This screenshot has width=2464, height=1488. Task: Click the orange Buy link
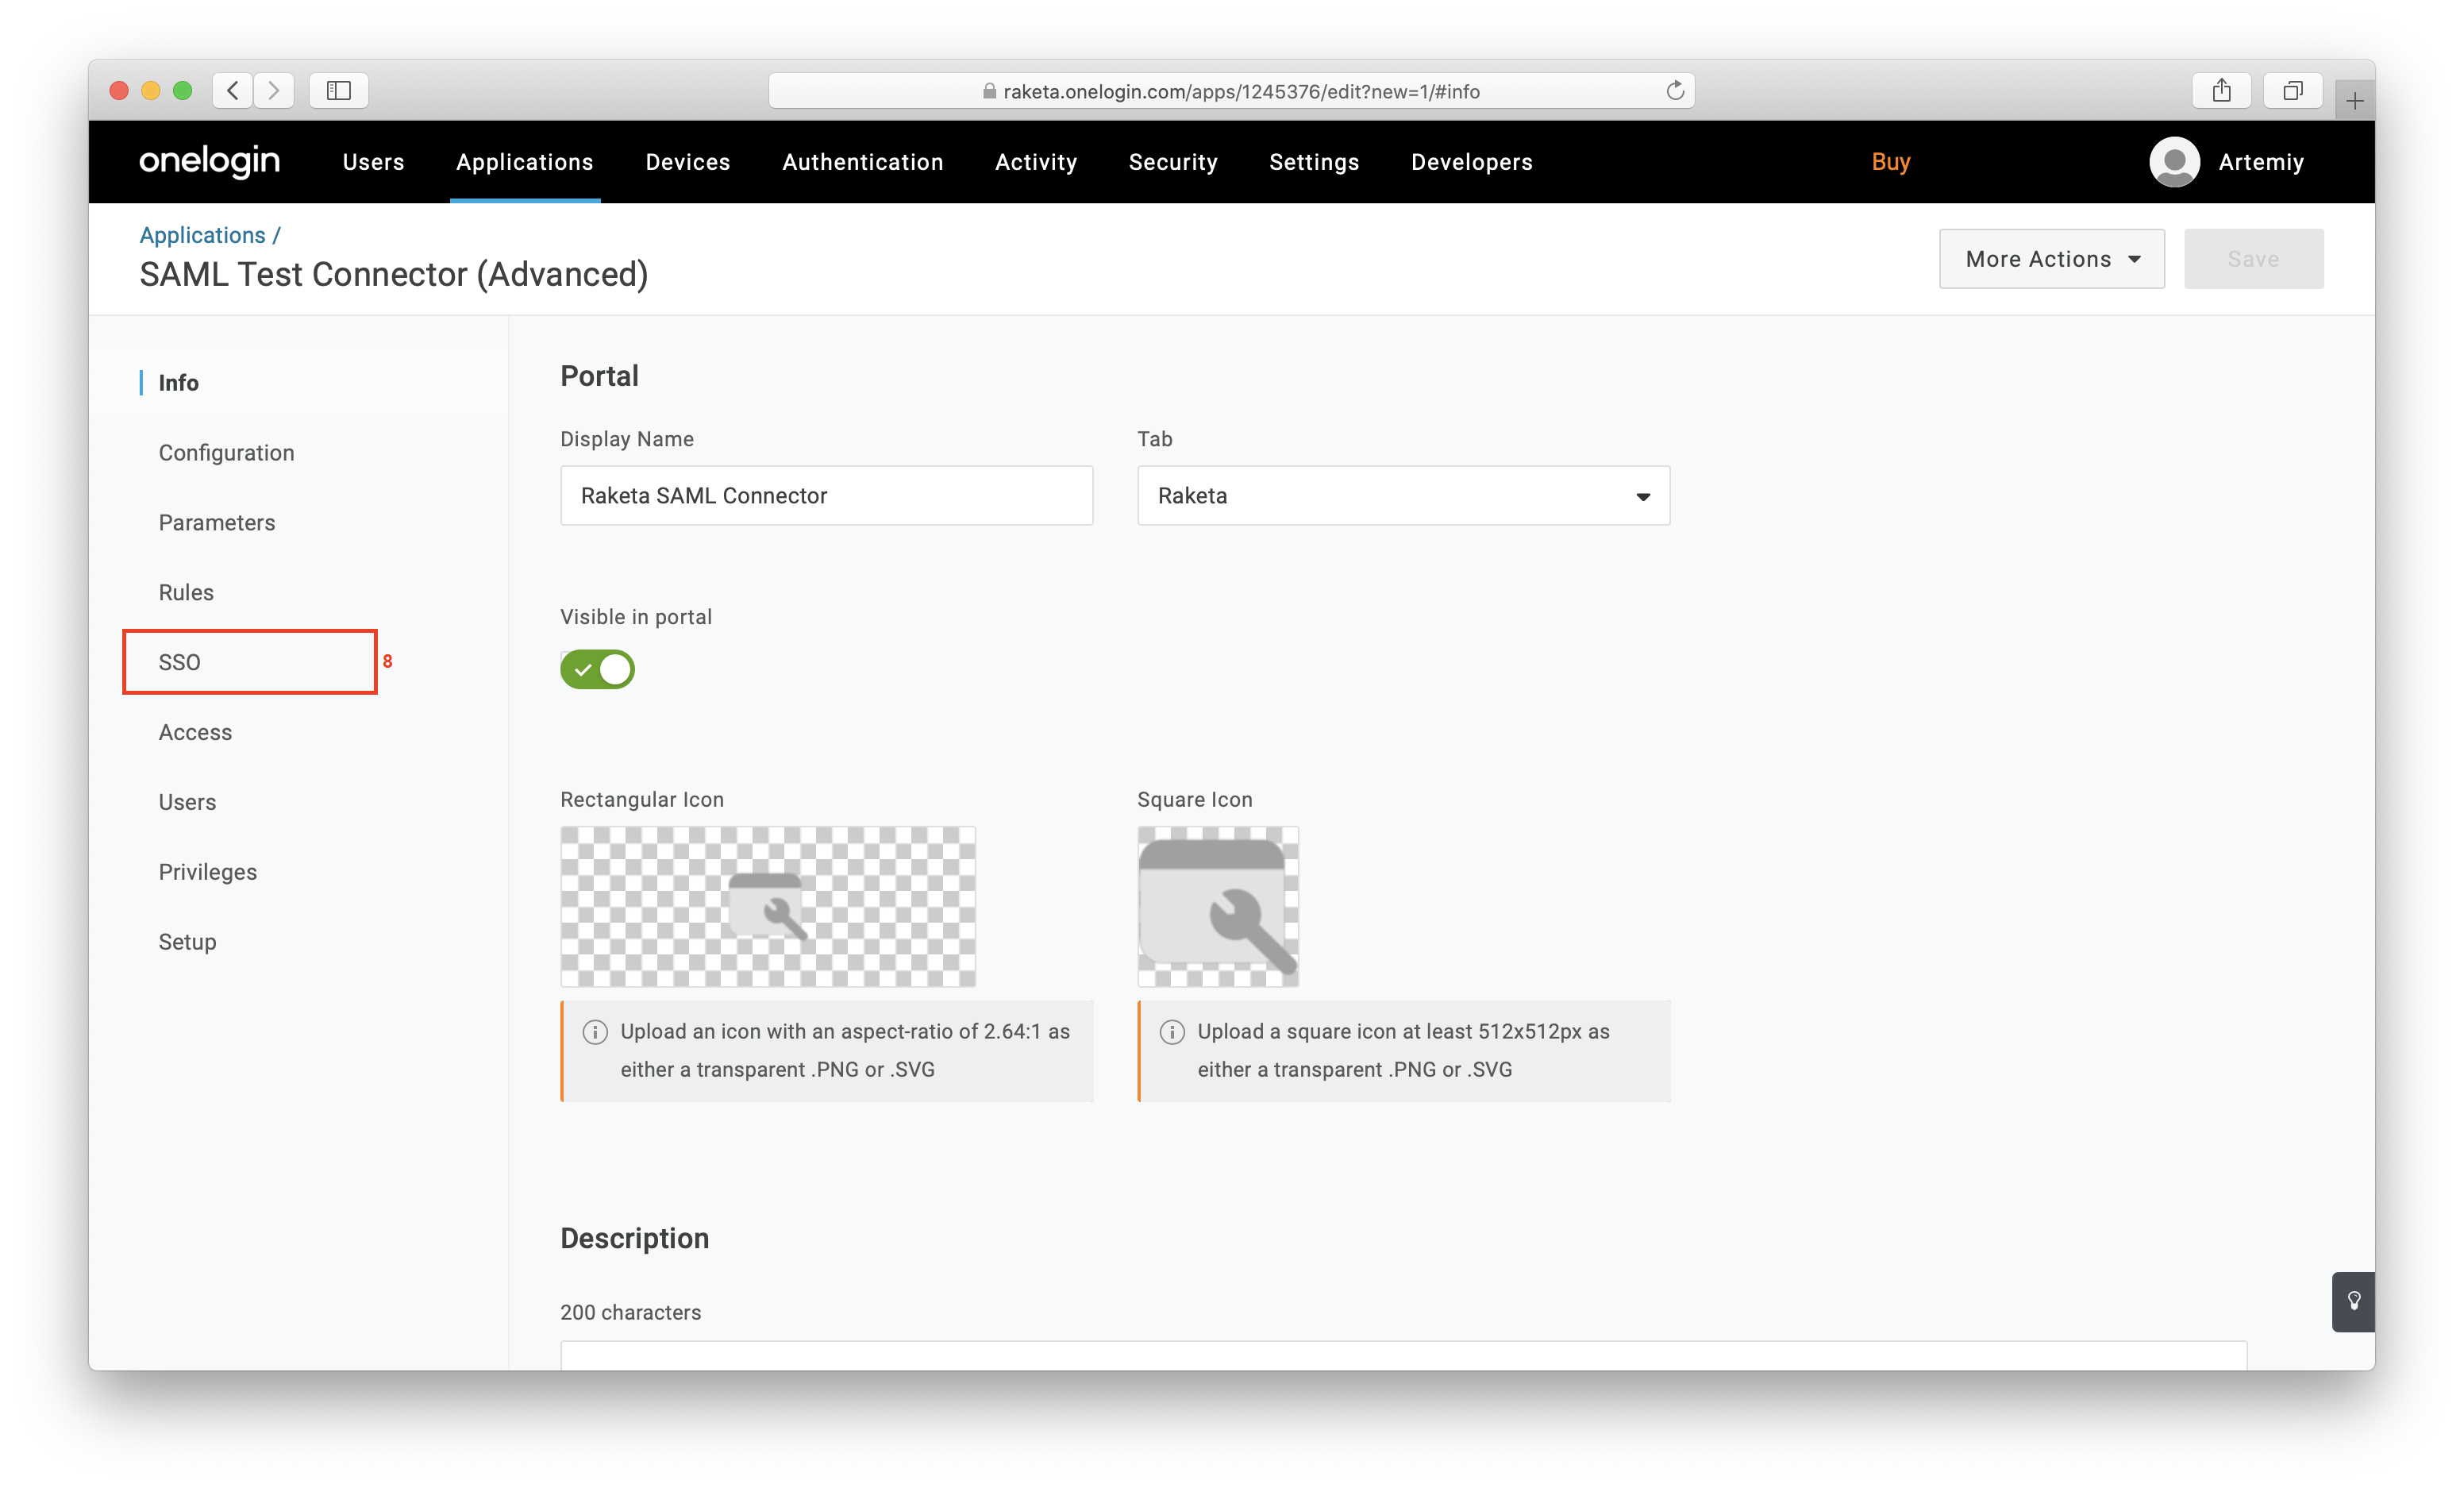[x=1890, y=162]
